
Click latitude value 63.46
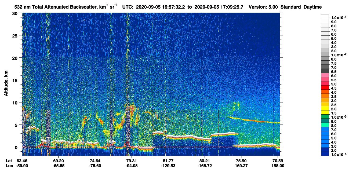(22, 161)
